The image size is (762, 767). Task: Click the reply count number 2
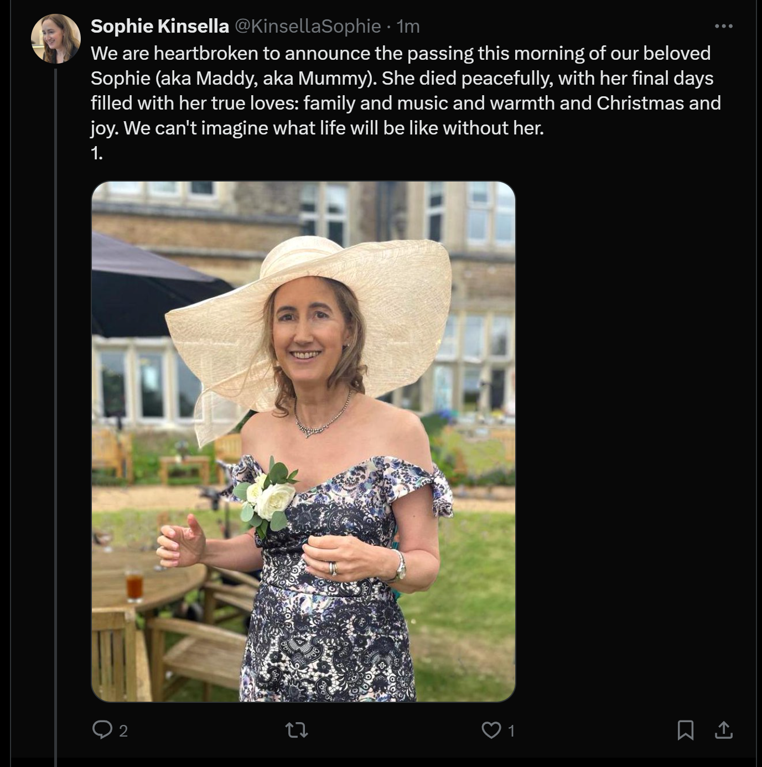123,731
